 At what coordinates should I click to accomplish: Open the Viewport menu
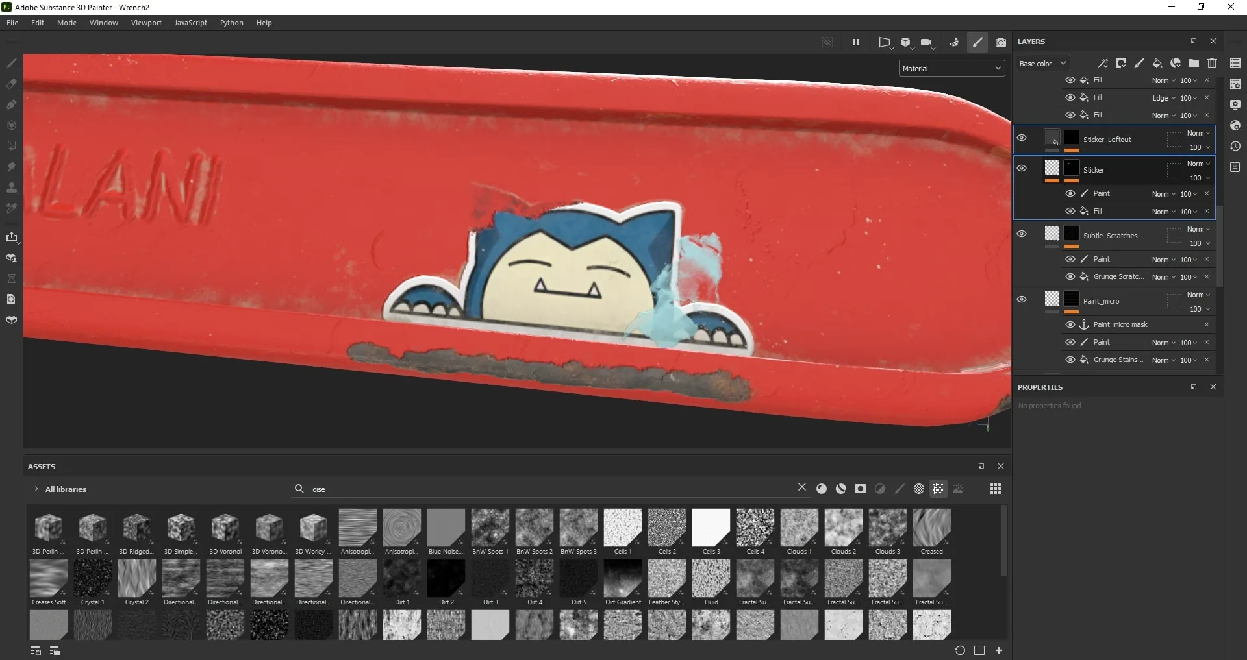(146, 23)
